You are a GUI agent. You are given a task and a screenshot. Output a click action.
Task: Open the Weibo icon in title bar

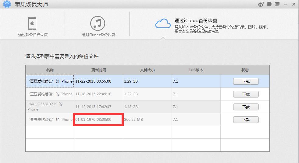tap(261, 4)
